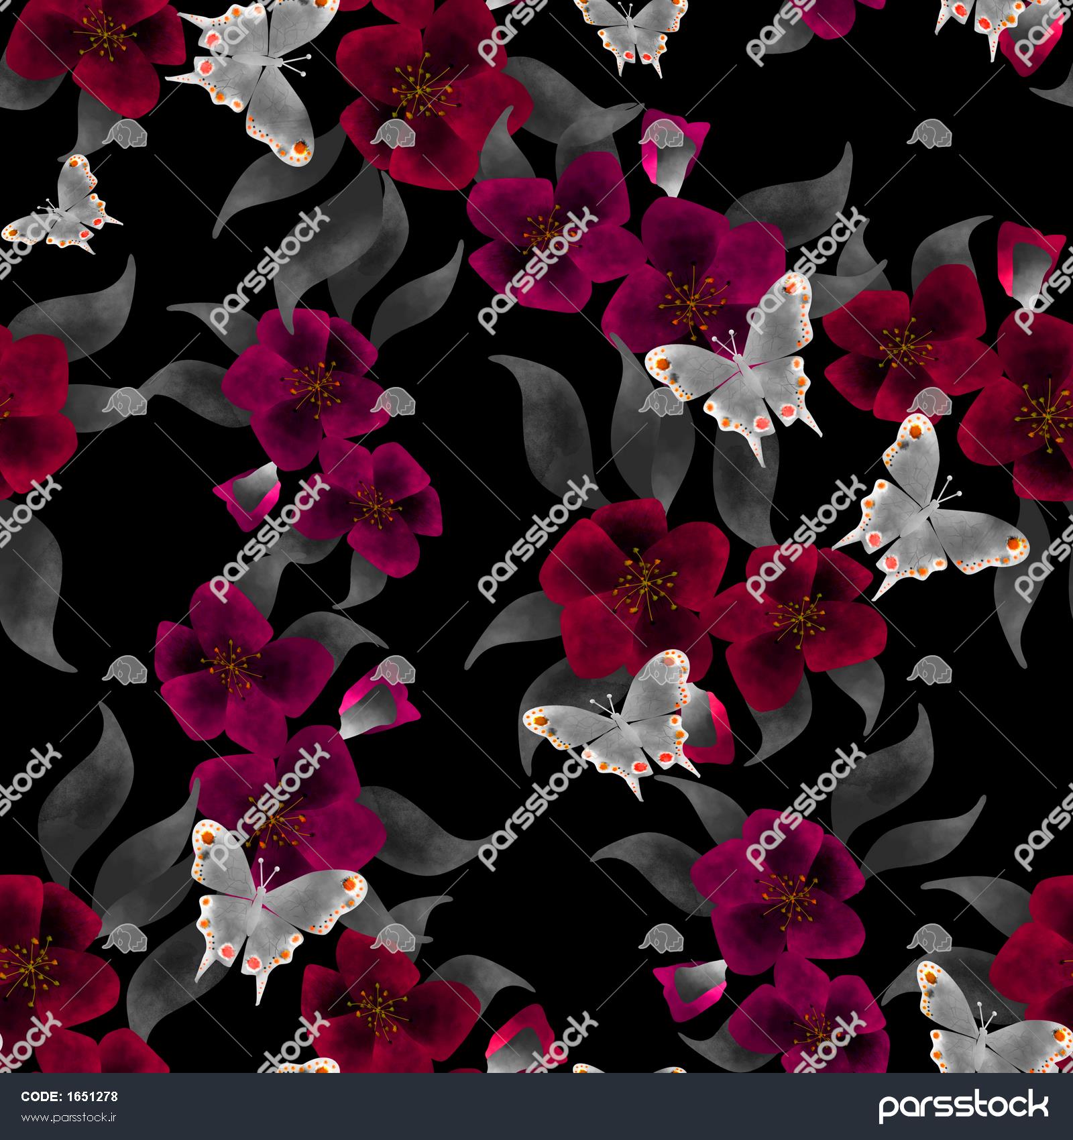1073x1140 pixels.
Task: Click the red flower at bottom center
Action: tap(389, 992)
